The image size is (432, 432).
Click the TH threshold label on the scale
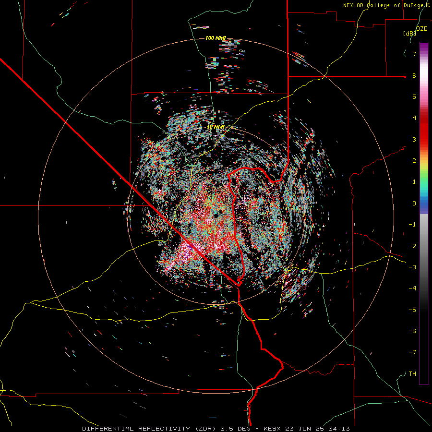coord(412,374)
